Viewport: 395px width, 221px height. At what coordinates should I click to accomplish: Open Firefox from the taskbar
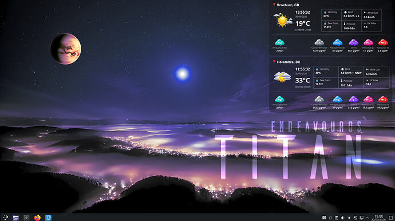(37, 218)
